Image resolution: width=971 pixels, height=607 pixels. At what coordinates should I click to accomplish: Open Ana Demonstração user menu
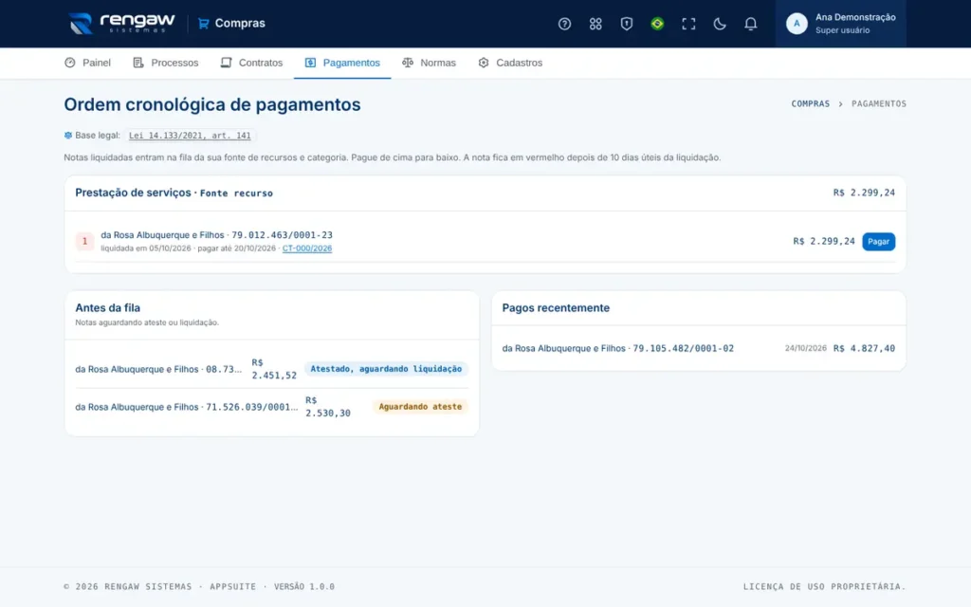pos(841,24)
